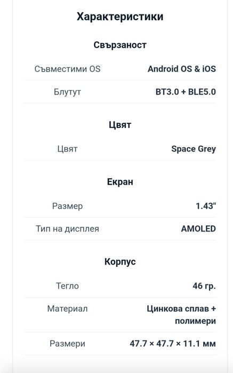Click the Размер row label

click(67, 207)
